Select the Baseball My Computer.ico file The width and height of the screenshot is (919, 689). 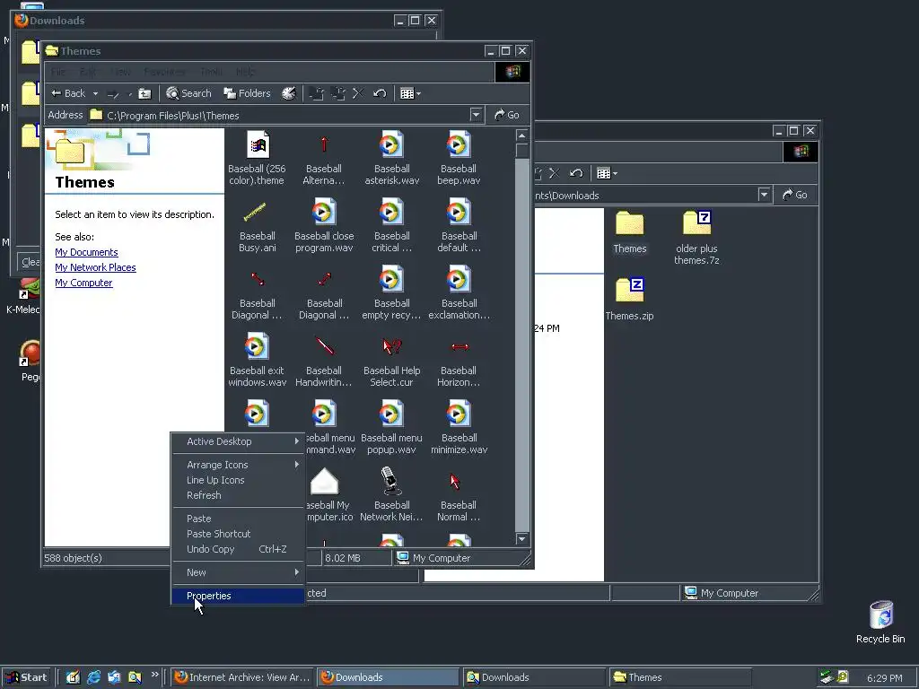point(329,495)
